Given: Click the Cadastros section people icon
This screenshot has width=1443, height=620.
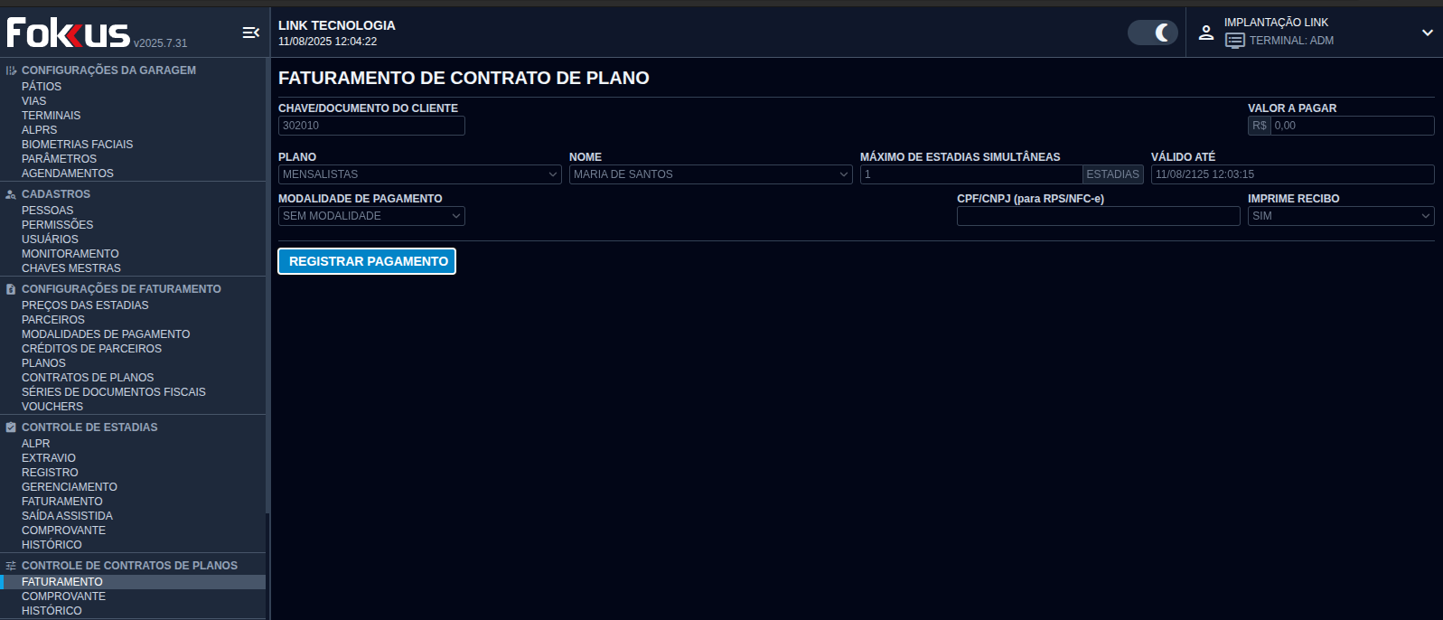Looking at the screenshot, I should coord(11,194).
